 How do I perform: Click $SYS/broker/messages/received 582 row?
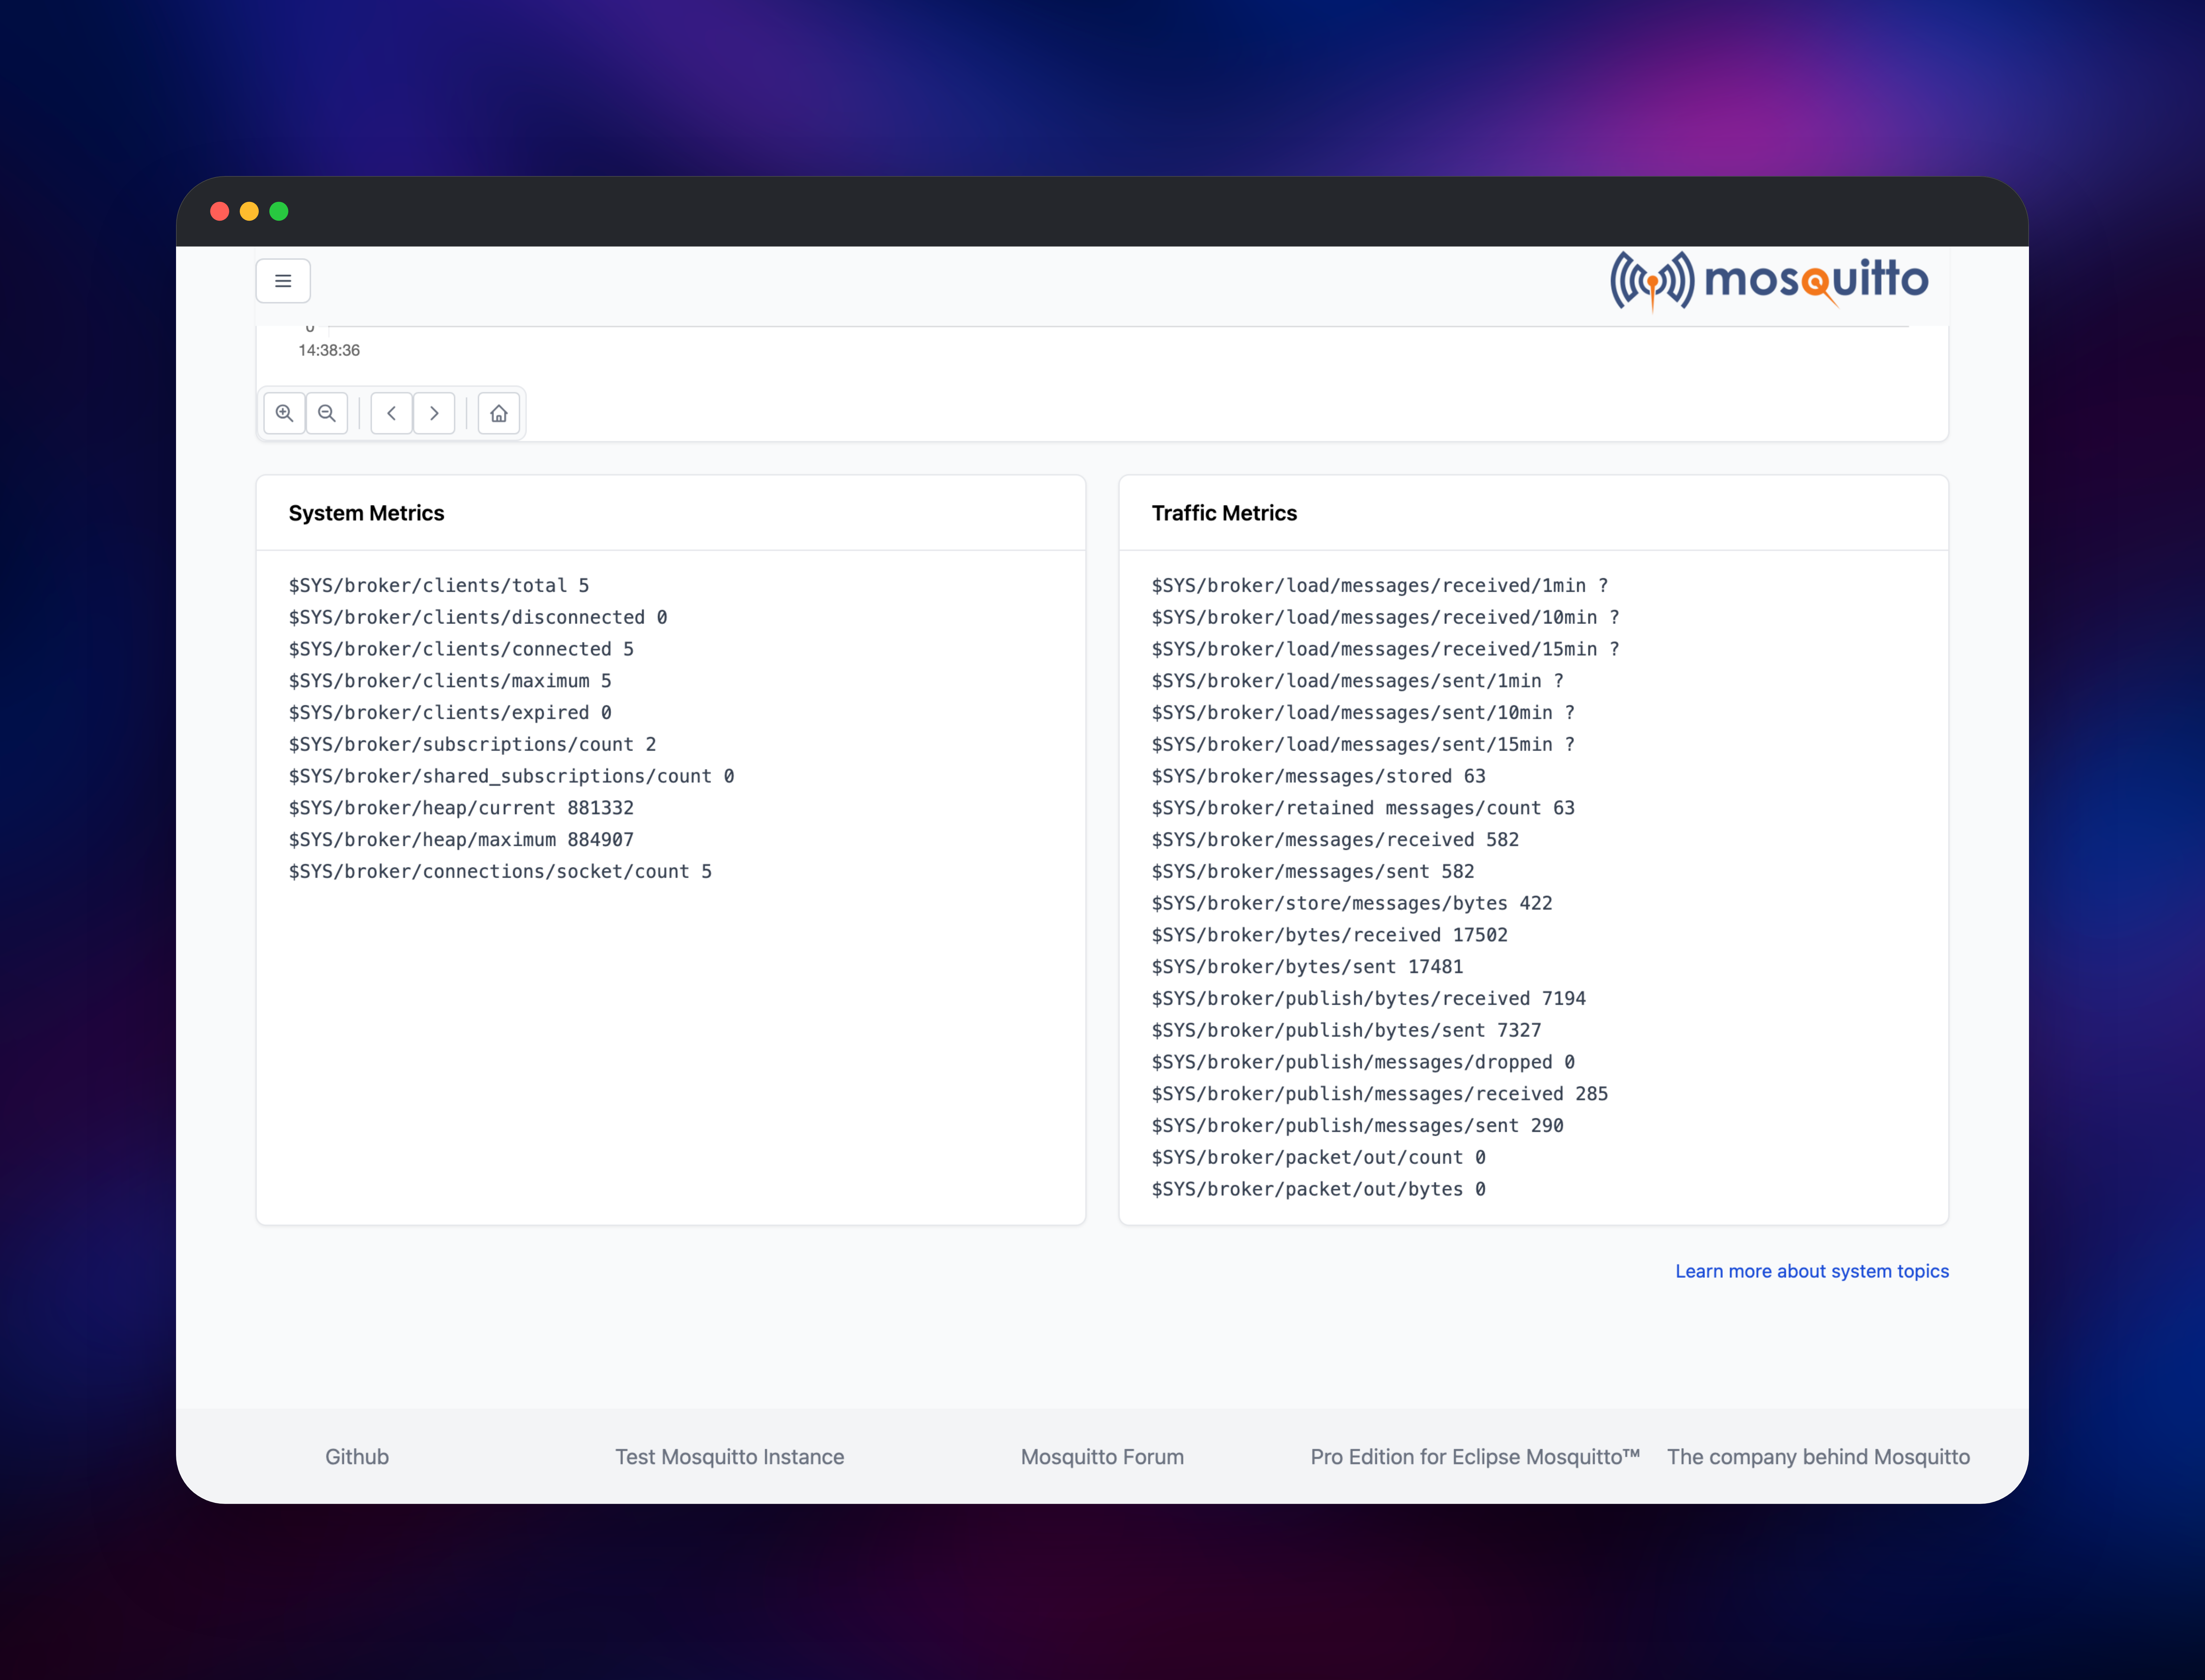coord(1335,840)
